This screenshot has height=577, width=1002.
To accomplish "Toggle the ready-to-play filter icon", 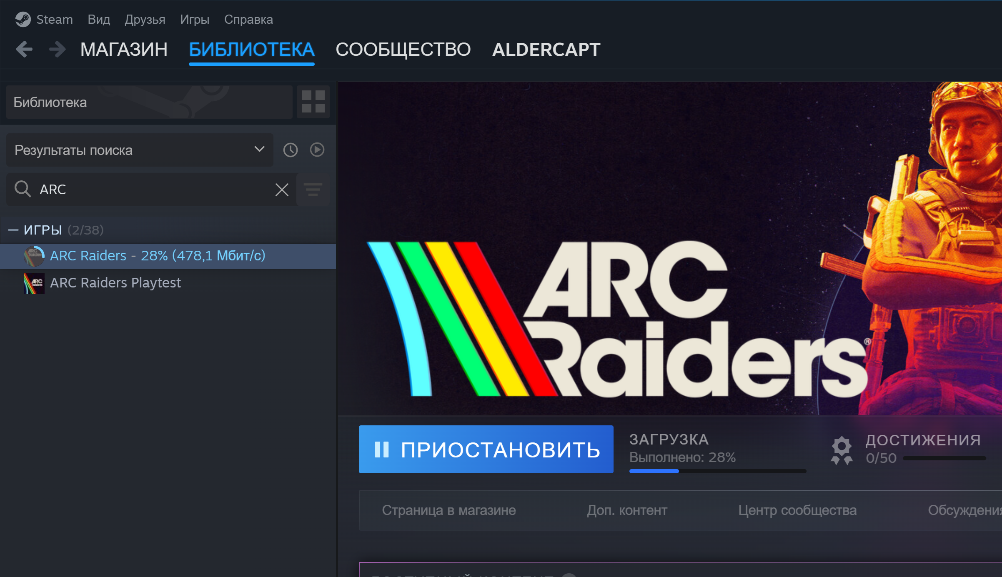I will coord(317,150).
